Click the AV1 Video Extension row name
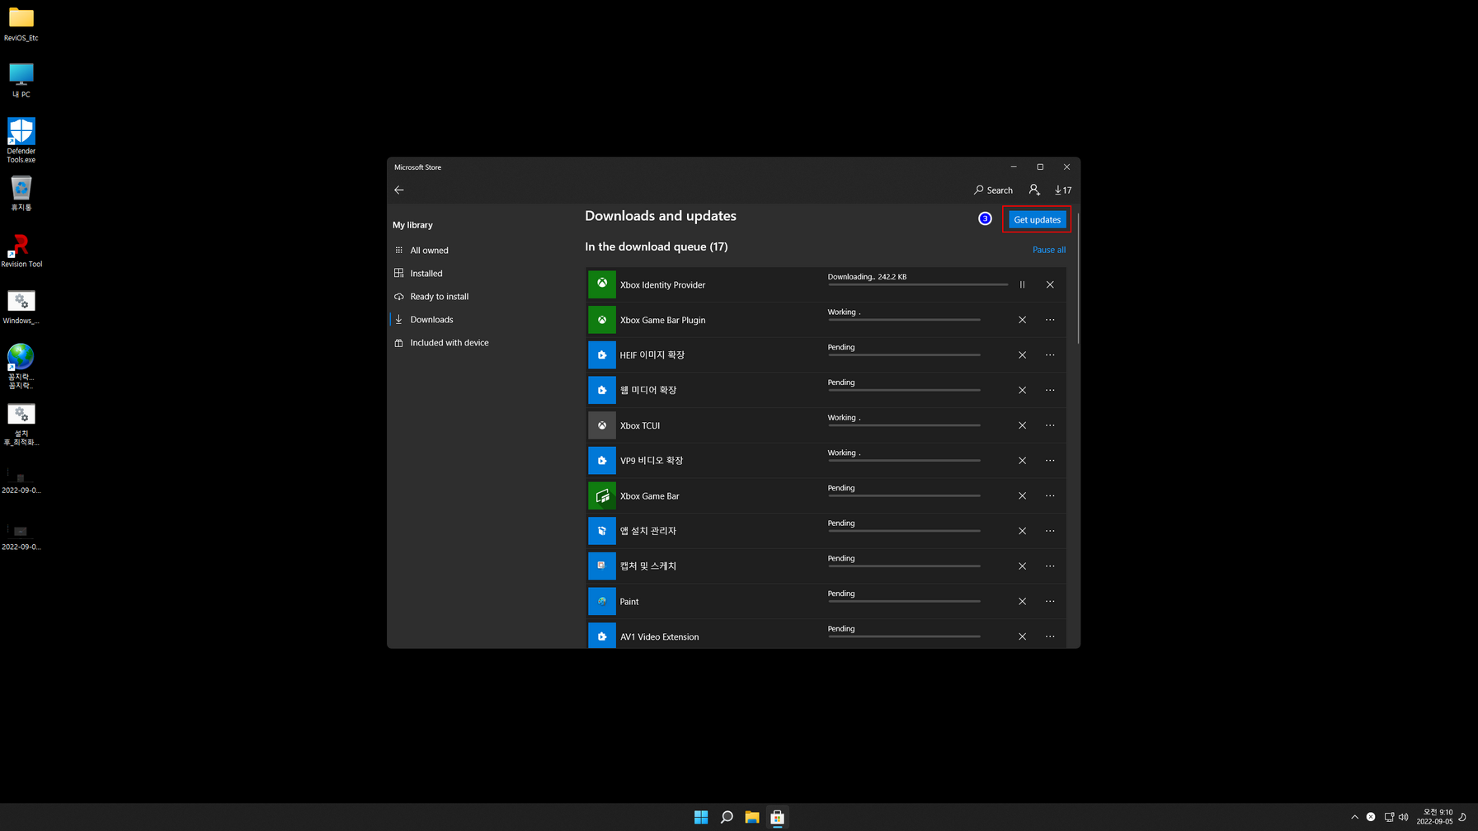The width and height of the screenshot is (1478, 831). pyautogui.click(x=659, y=636)
